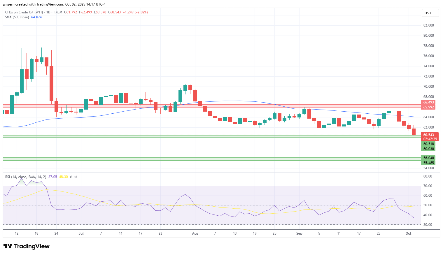The height and width of the screenshot is (255, 443).
Task: Click the FXCM source label
Action: pyautogui.click(x=58, y=12)
